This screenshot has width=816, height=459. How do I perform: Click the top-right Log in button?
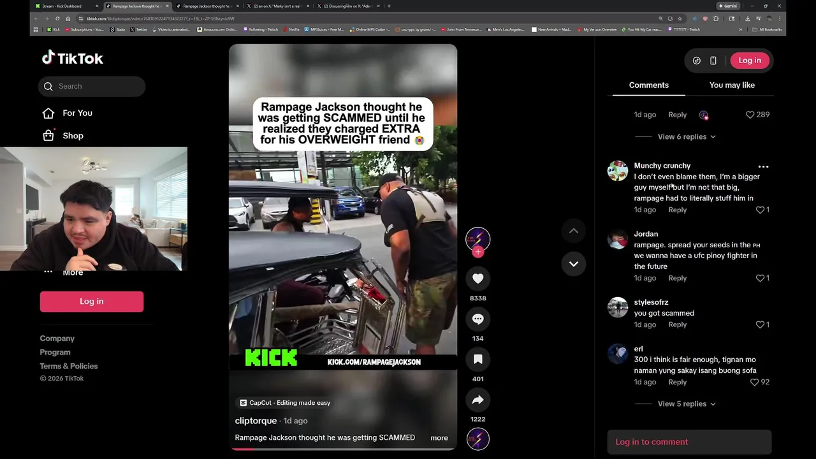tap(750, 61)
